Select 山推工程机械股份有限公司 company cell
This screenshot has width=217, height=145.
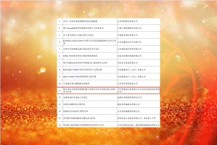point(129,28)
